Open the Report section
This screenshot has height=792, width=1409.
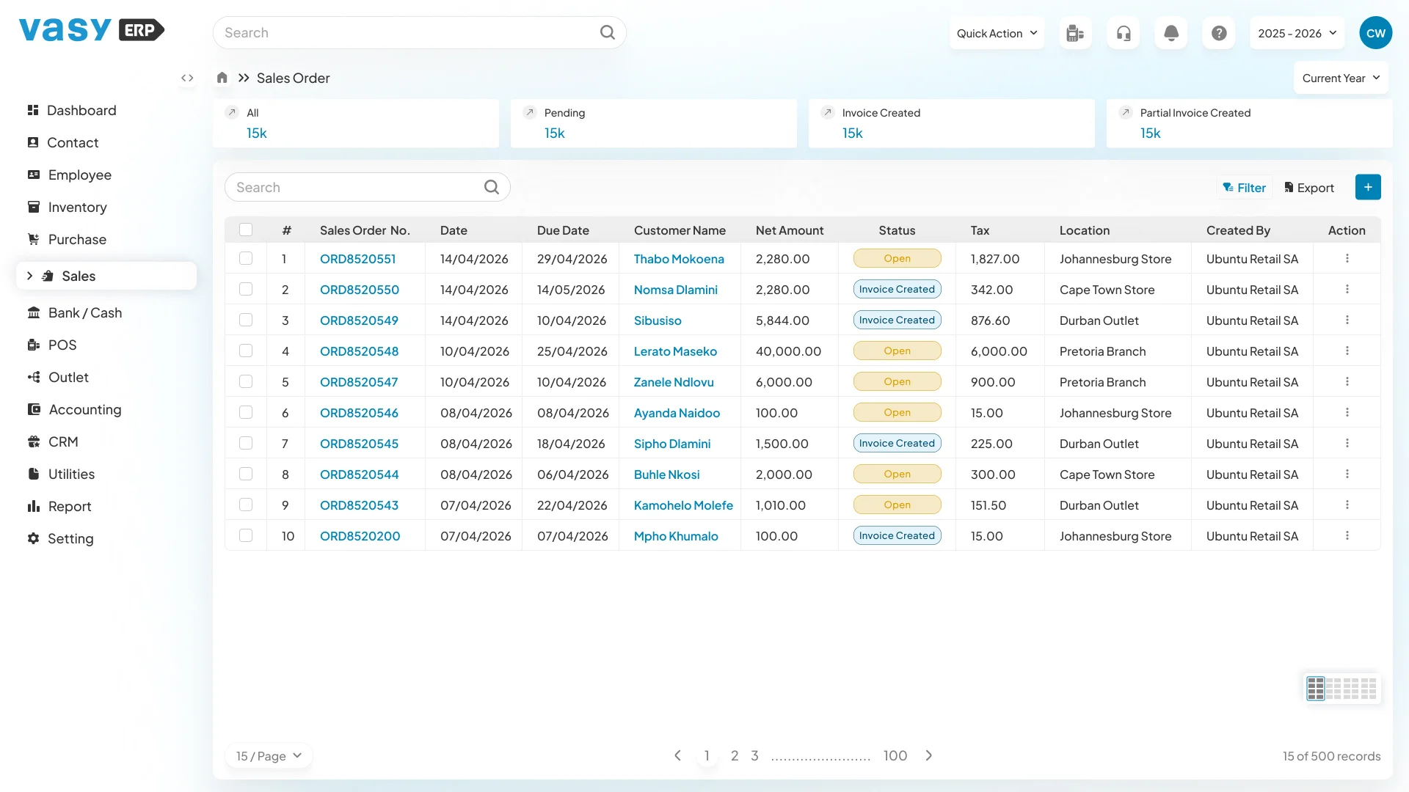[x=68, y=506]
